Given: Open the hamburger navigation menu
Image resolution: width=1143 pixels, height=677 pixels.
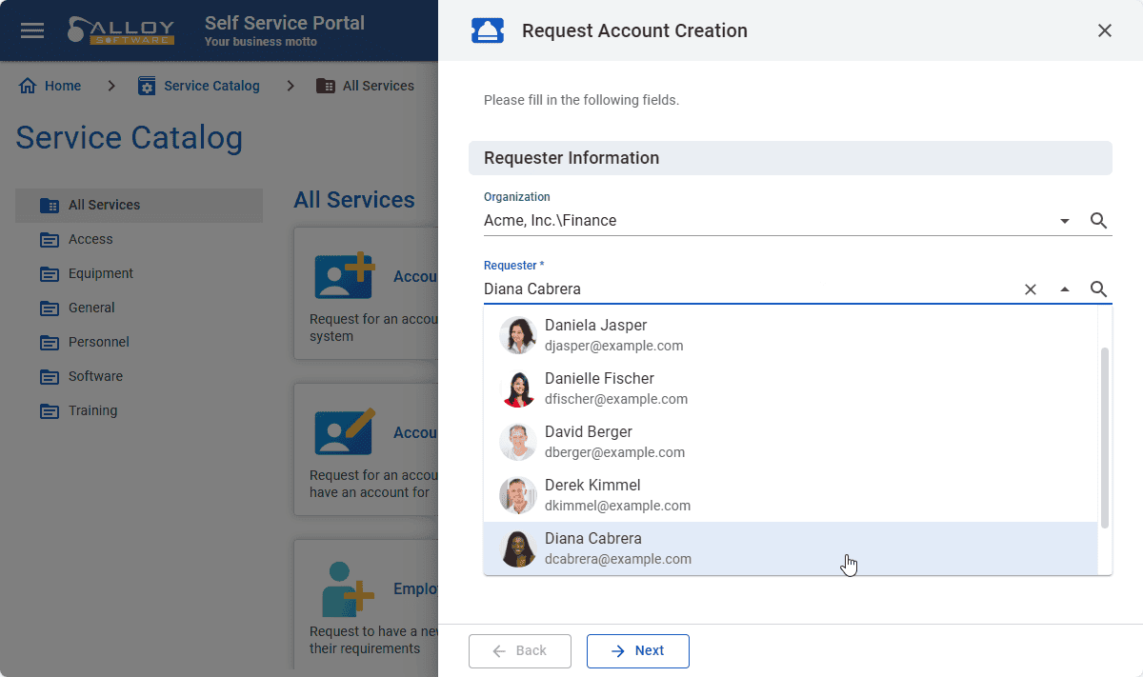Looking at the screenshot, I should [x=32, y=30].
